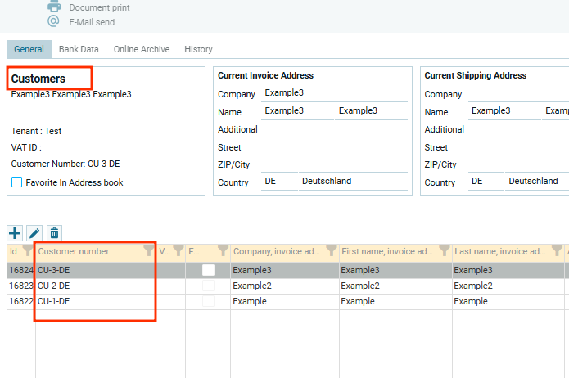This screenshot has width=569, height=378.
Task: Click the Document print printer icon
Action: point(54,7)
